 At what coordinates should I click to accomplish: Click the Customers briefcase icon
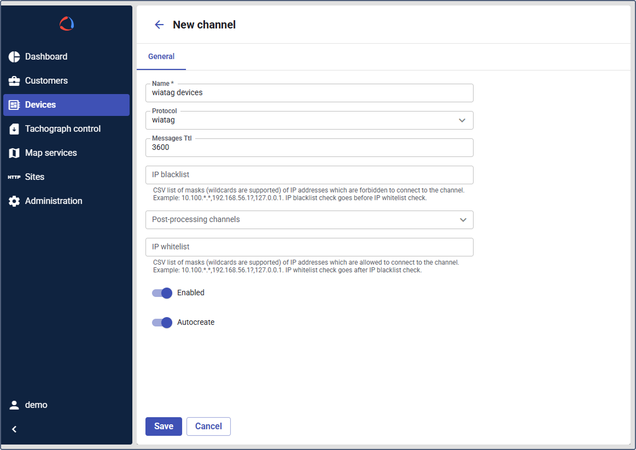coord(14,81)
